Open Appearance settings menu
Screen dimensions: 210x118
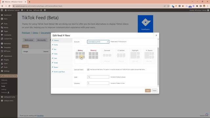[8, 56]
